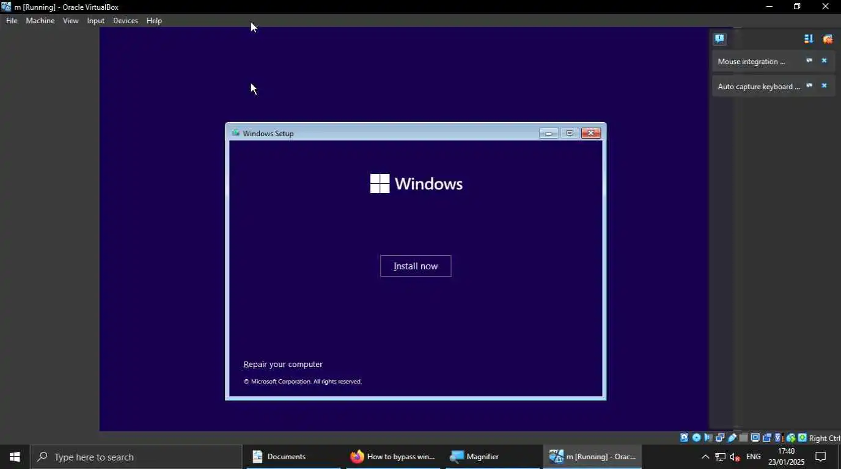Click the VirtualBox title bar icon
This screenshot has width=841, height=469.
pyautogui.click(x=6, y=7)
